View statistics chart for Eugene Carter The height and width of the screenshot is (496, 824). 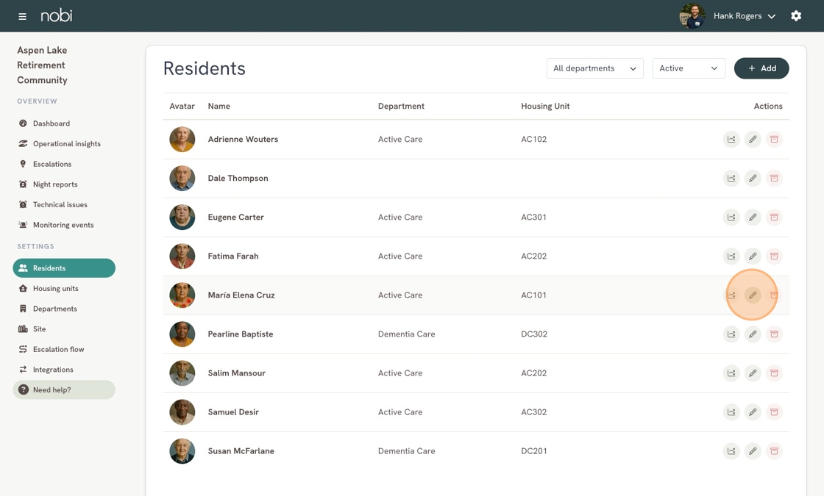click(x=731, y=218)
